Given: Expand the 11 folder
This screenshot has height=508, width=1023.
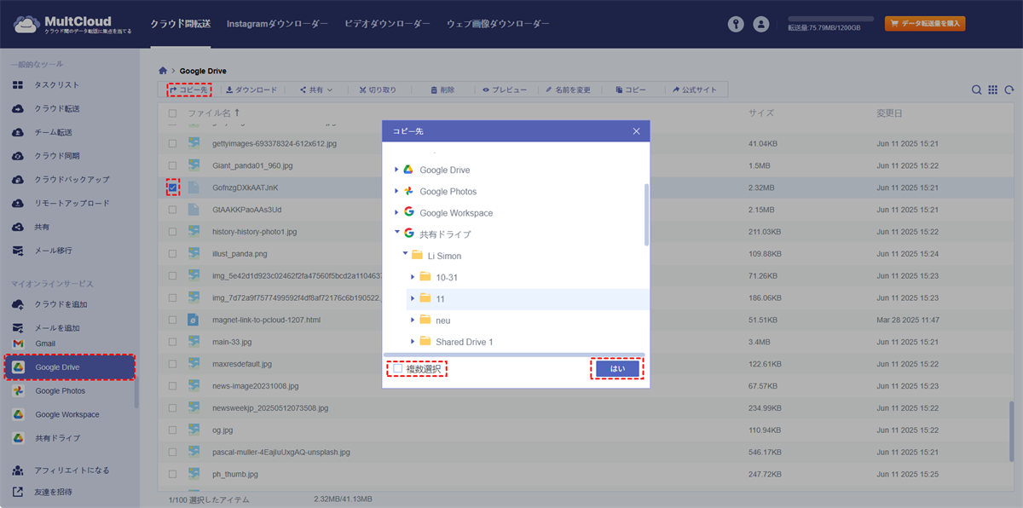Looking at the screenshot, I should click(x=413, y=298).
